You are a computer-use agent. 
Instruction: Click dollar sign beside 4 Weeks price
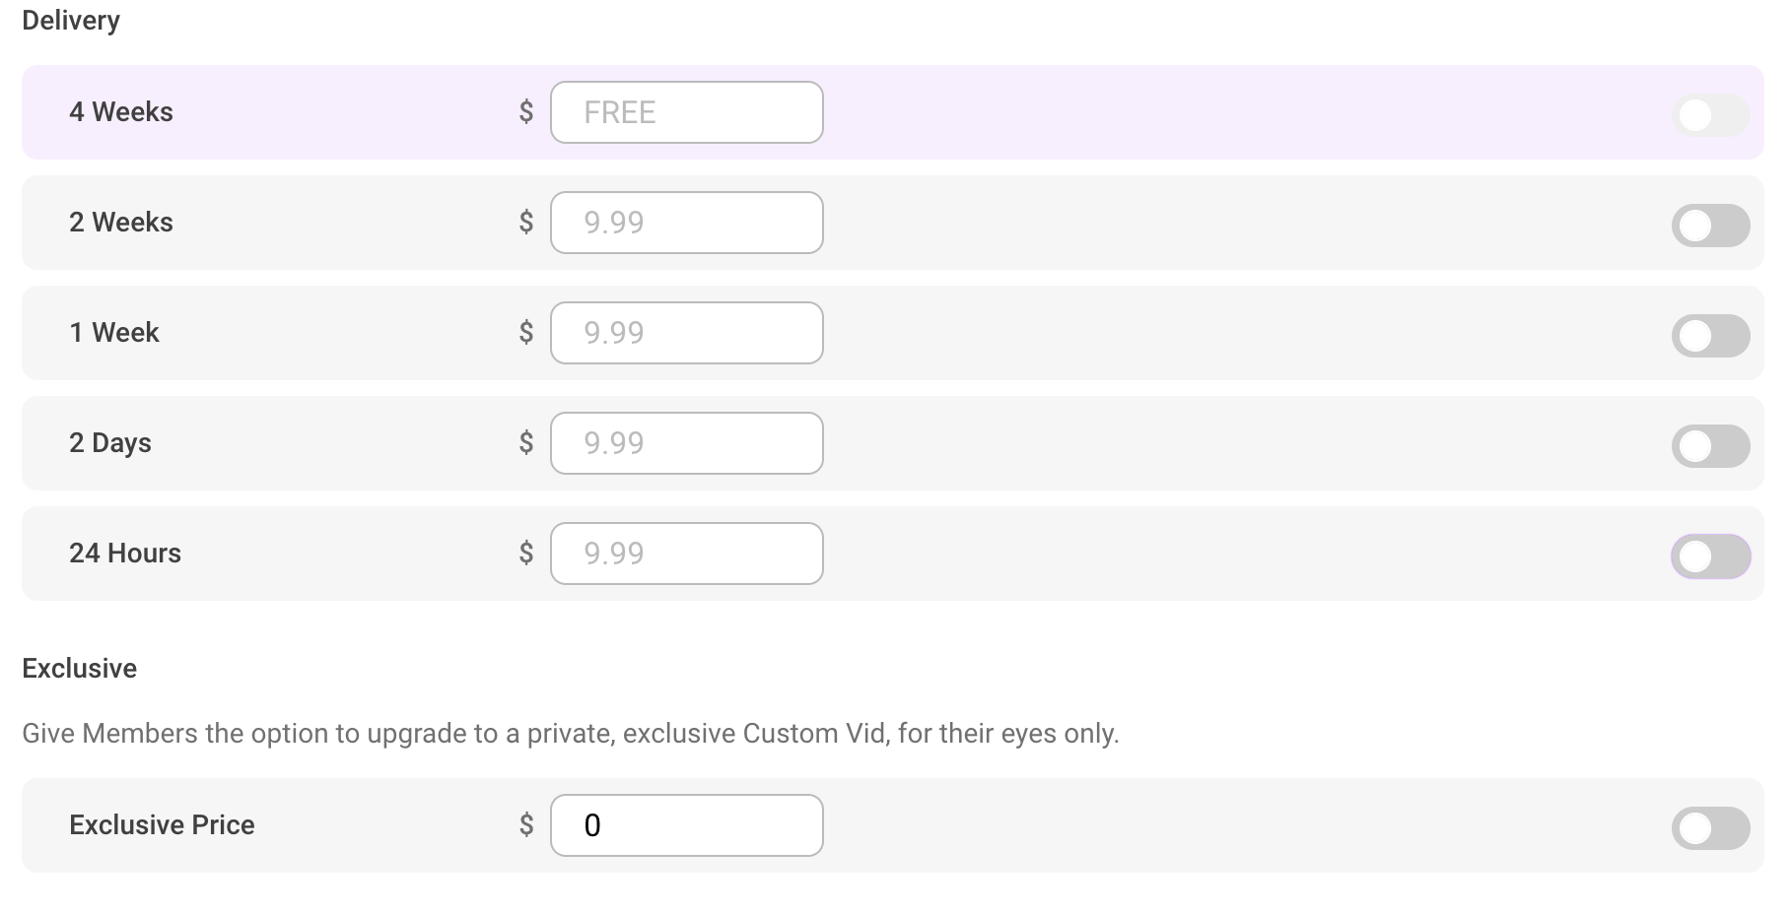tap(526, 112)
